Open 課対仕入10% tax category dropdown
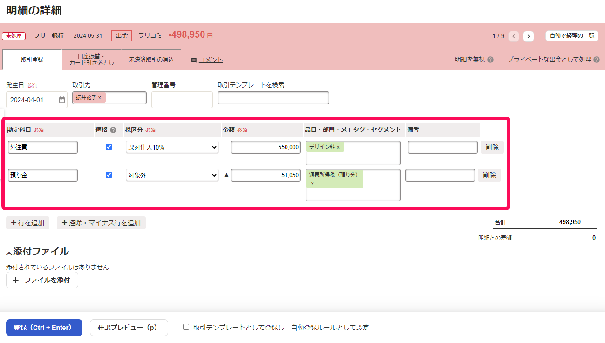The width and height of the screenshot is (605, 343). click(x=172, y=147)
